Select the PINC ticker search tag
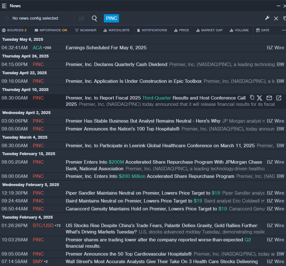 (111, 18)
